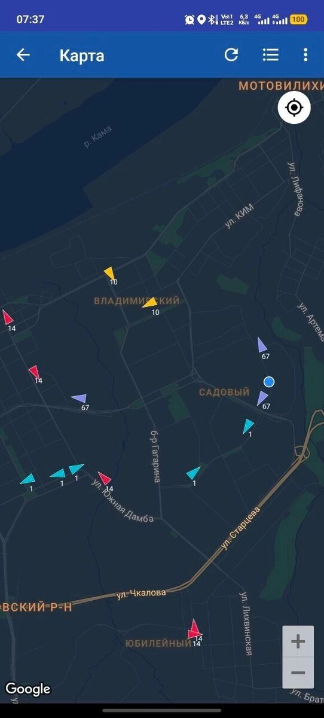Screen dimensions: 324x718
Task: Tap yellow route 10 marker near Владимирский label
Action: tap(150, 303)
